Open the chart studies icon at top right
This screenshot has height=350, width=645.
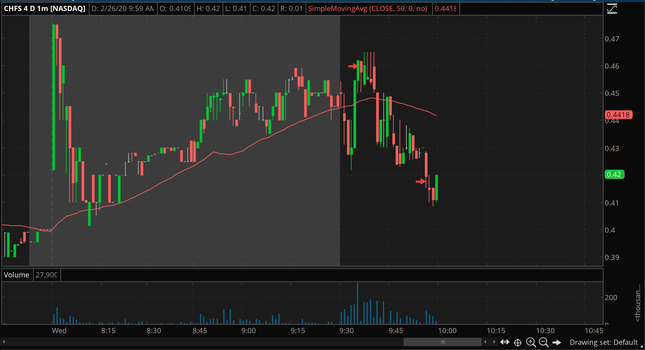[x=612, y=8]
